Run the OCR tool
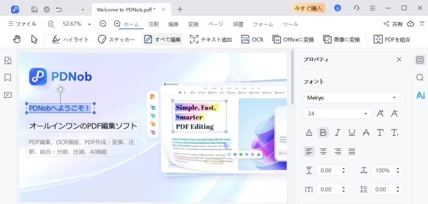The image size is (428, 204). coord(252,40)
